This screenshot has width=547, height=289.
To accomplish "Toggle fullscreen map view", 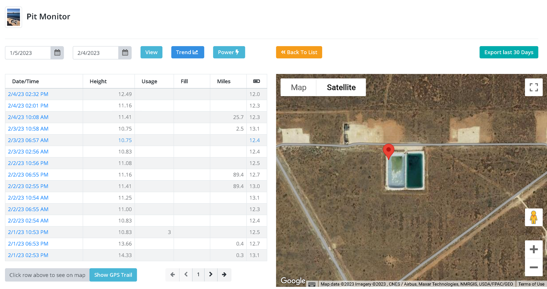I will coord(533,87).
